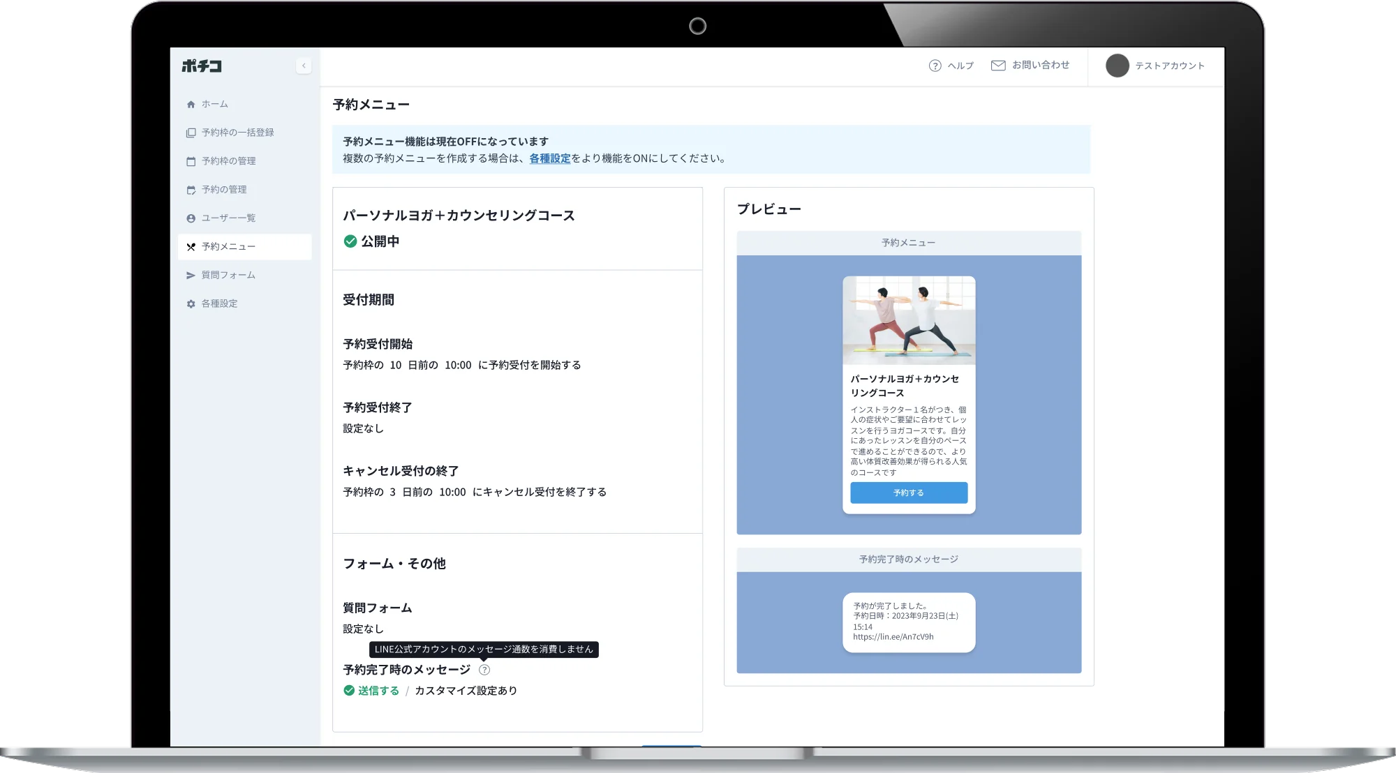Click the 予約完了時のメッセージ preview header
Viewport: 1396px width, 773px height.
click(909, 560)
